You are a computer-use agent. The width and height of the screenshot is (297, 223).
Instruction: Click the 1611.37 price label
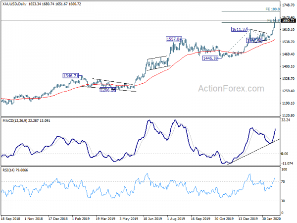coord(239,29)
